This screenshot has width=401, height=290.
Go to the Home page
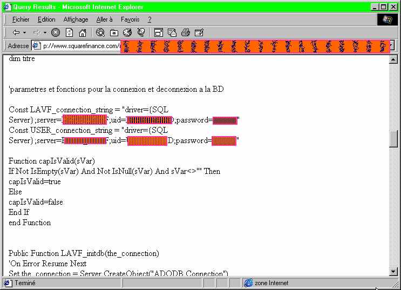[83, 32]
